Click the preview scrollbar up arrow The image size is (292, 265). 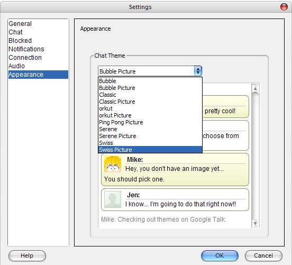[255, 89]
